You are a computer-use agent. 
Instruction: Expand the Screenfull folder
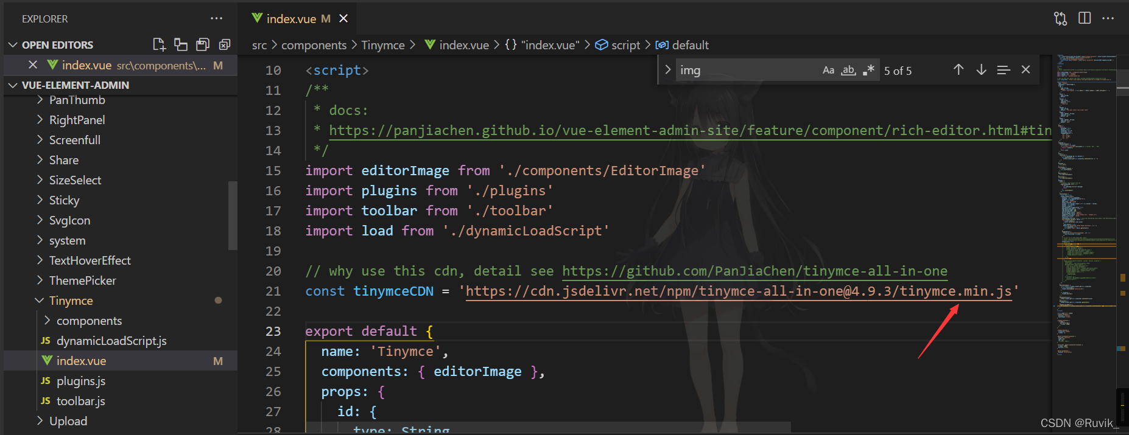point(40,140)
